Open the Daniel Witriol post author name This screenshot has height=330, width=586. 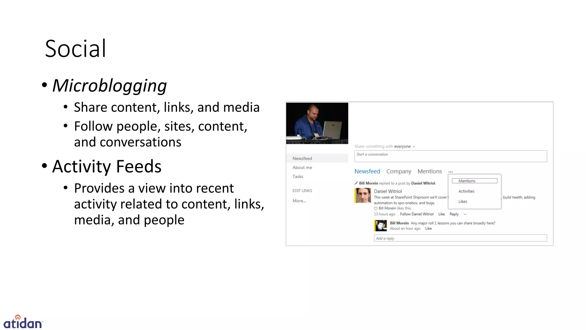(x=388, y=191)
